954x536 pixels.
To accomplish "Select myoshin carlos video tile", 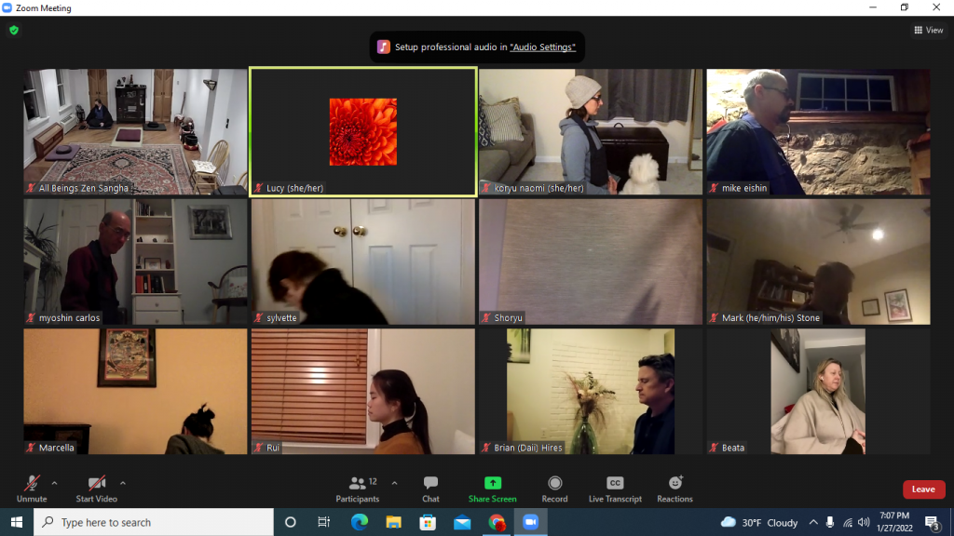I will pos(135,261).
